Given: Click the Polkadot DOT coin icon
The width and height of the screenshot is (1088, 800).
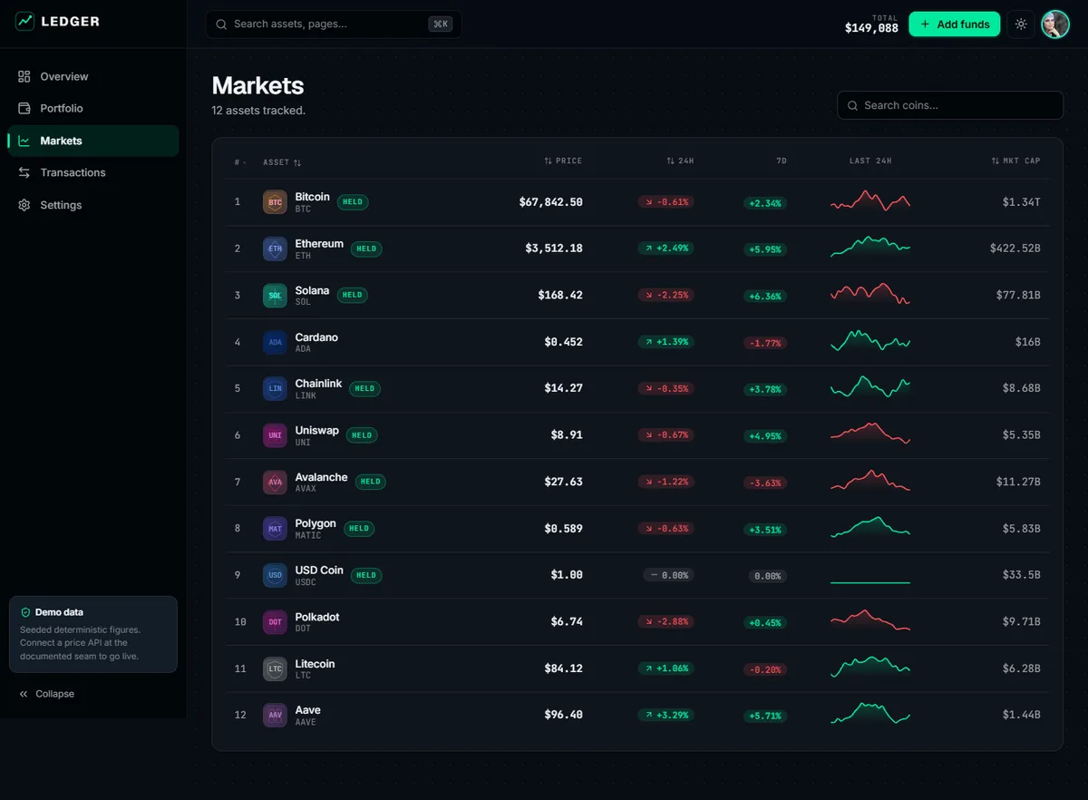Looking at the screenshot, I should pyautogui.click(x=275, y=622).
